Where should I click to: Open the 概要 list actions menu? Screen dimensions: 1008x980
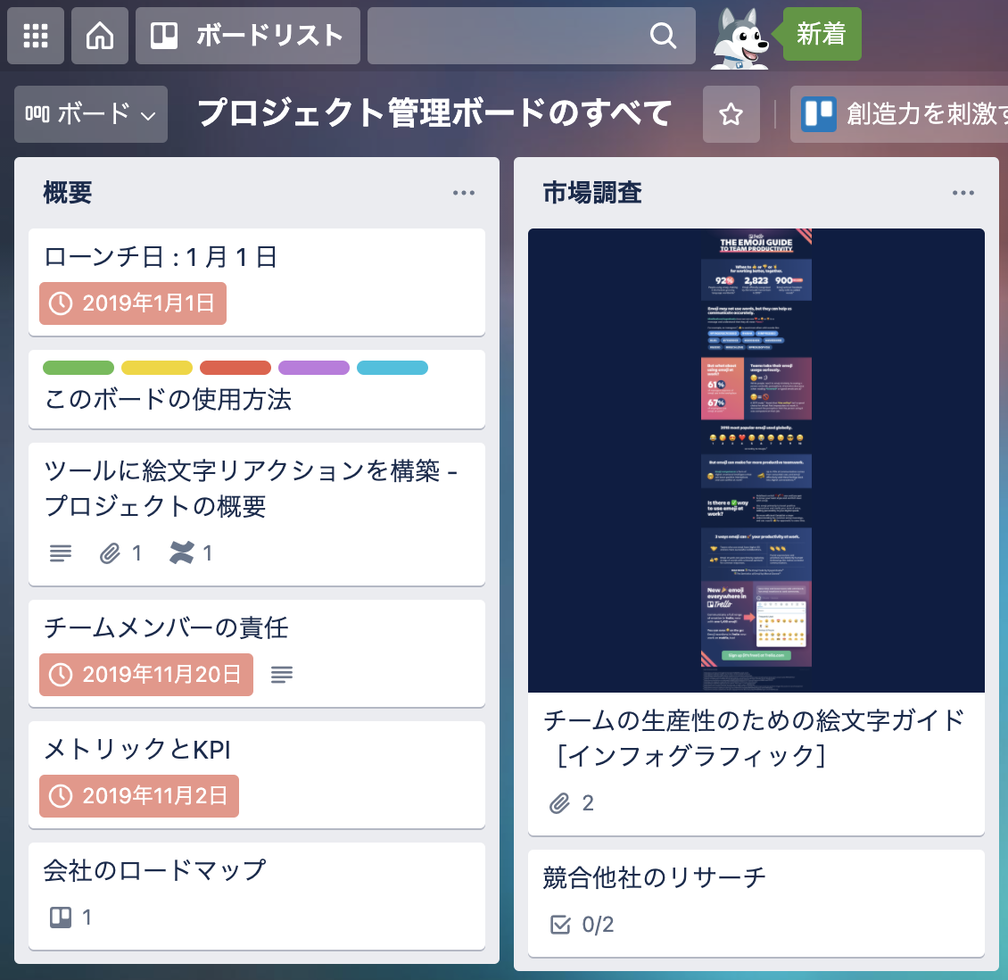pos(464,192)
